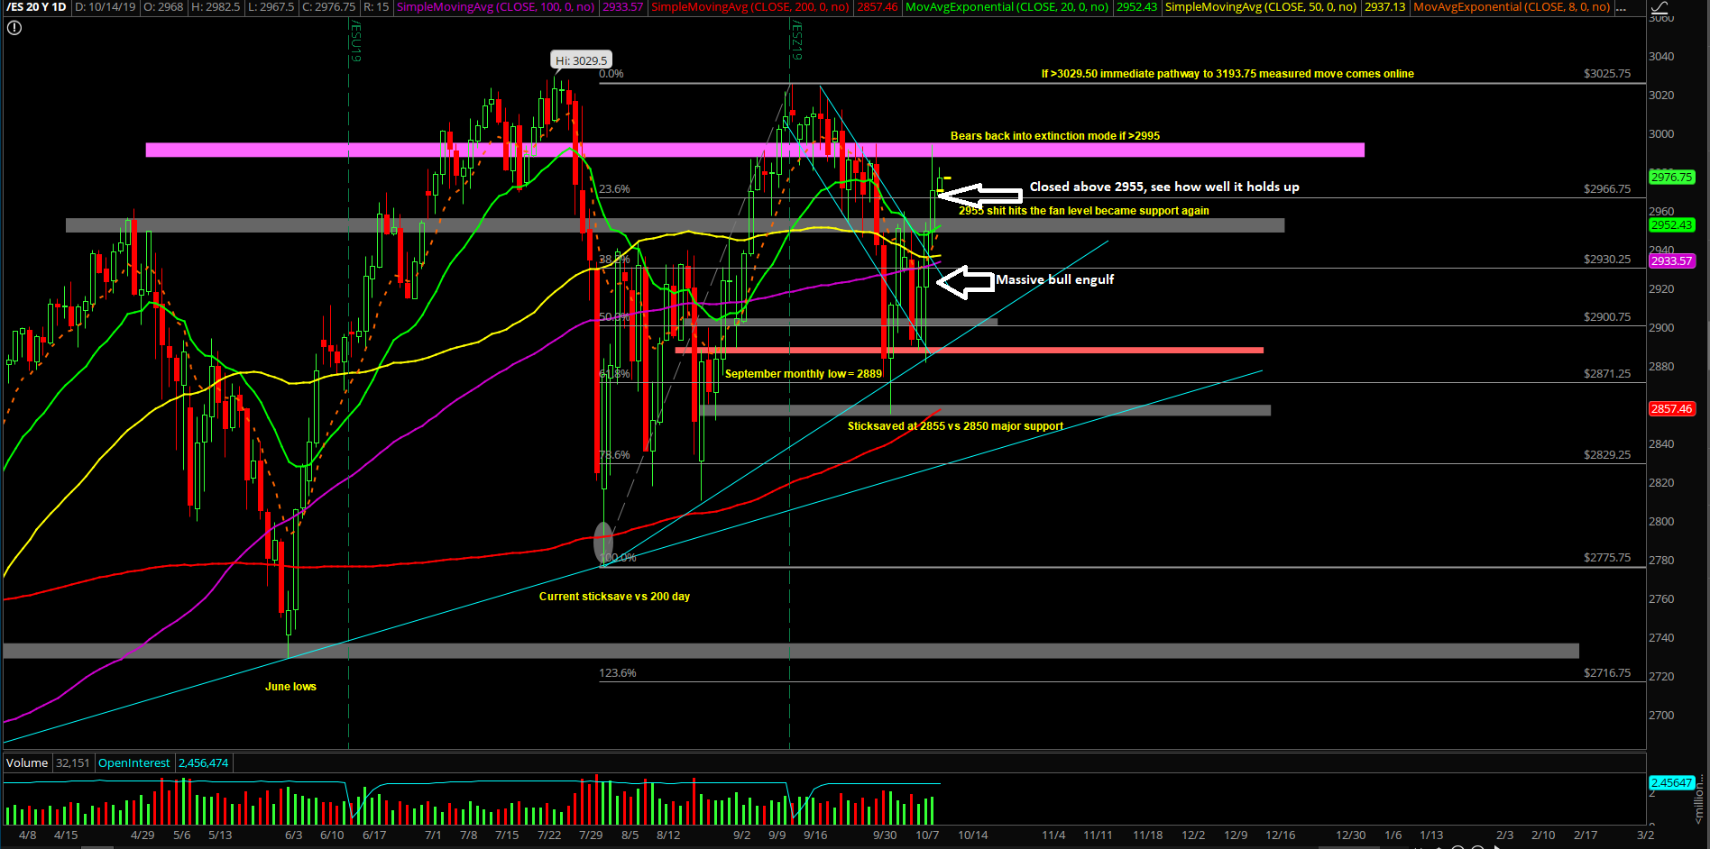Click the R: 15 range value
The image size is (1710, 849).
376,7
